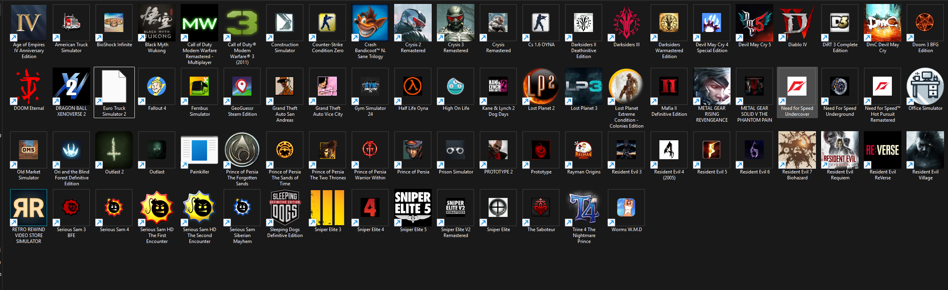Click Prince of Persia Warrior Within icon
The width and height of the screenshot is (948, 290).
370,150
